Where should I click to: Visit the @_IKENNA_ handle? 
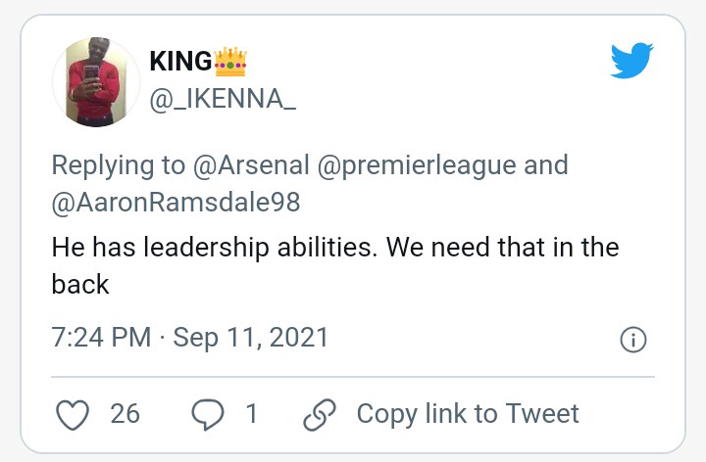223,99
